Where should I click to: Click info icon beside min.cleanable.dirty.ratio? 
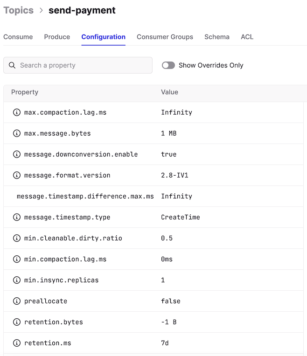click(17, 238)
